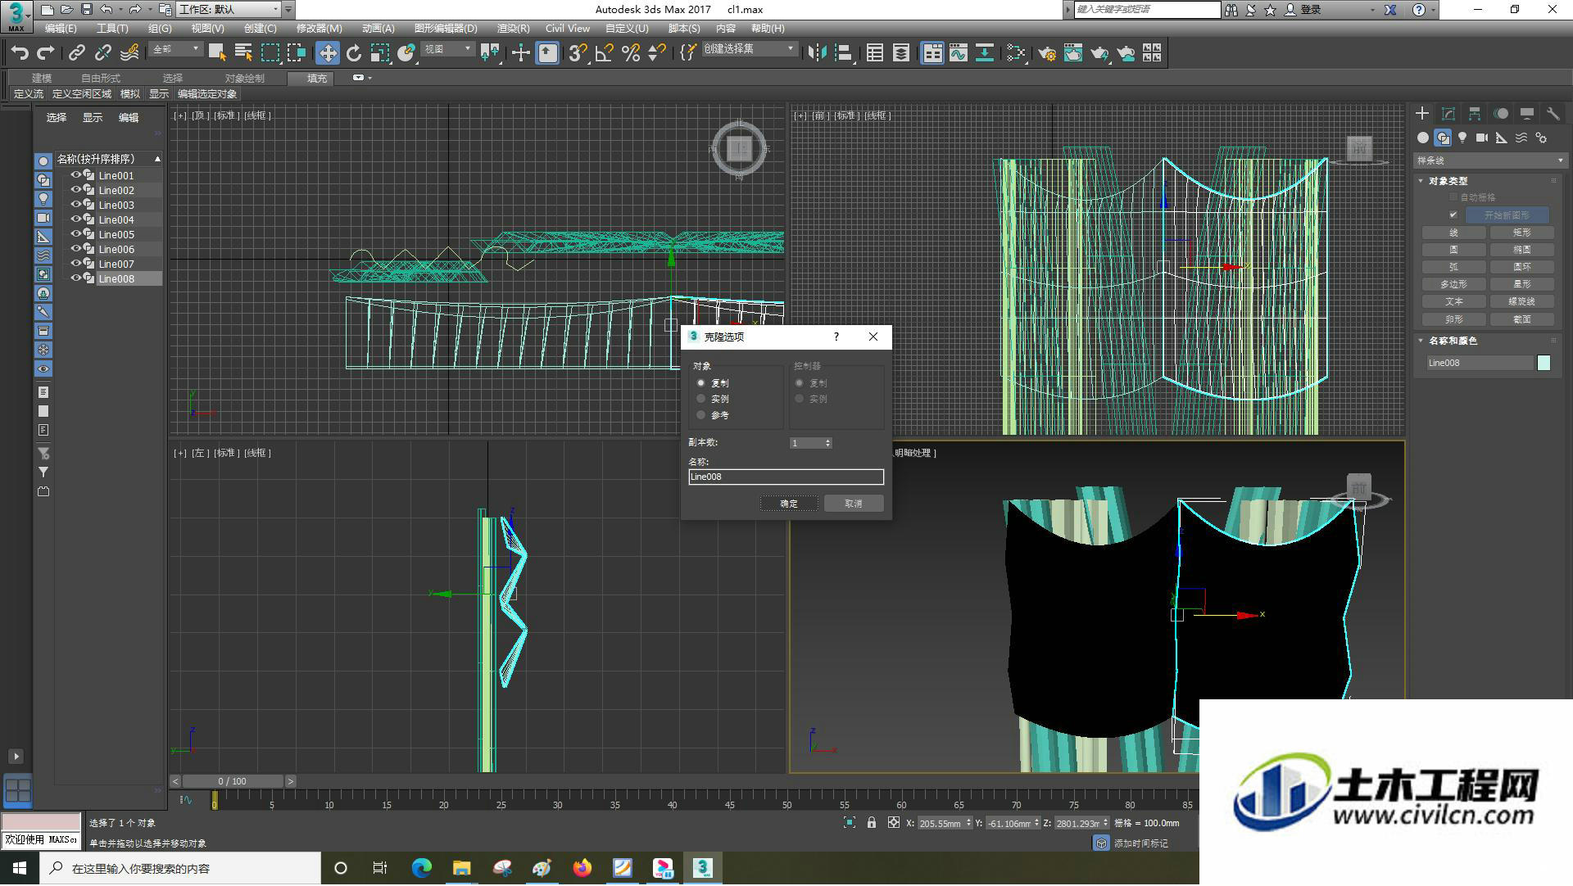
Task: Toggle absolute mode transform type-in
Action: 894,823
